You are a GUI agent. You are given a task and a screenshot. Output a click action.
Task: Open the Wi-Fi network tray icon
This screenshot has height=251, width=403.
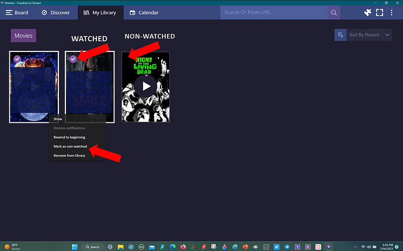pyautogui.click(x=363, y=247)
